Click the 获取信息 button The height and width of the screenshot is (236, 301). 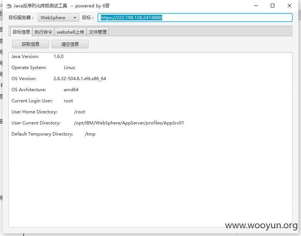pyautogui.click(x=31, y=44)
